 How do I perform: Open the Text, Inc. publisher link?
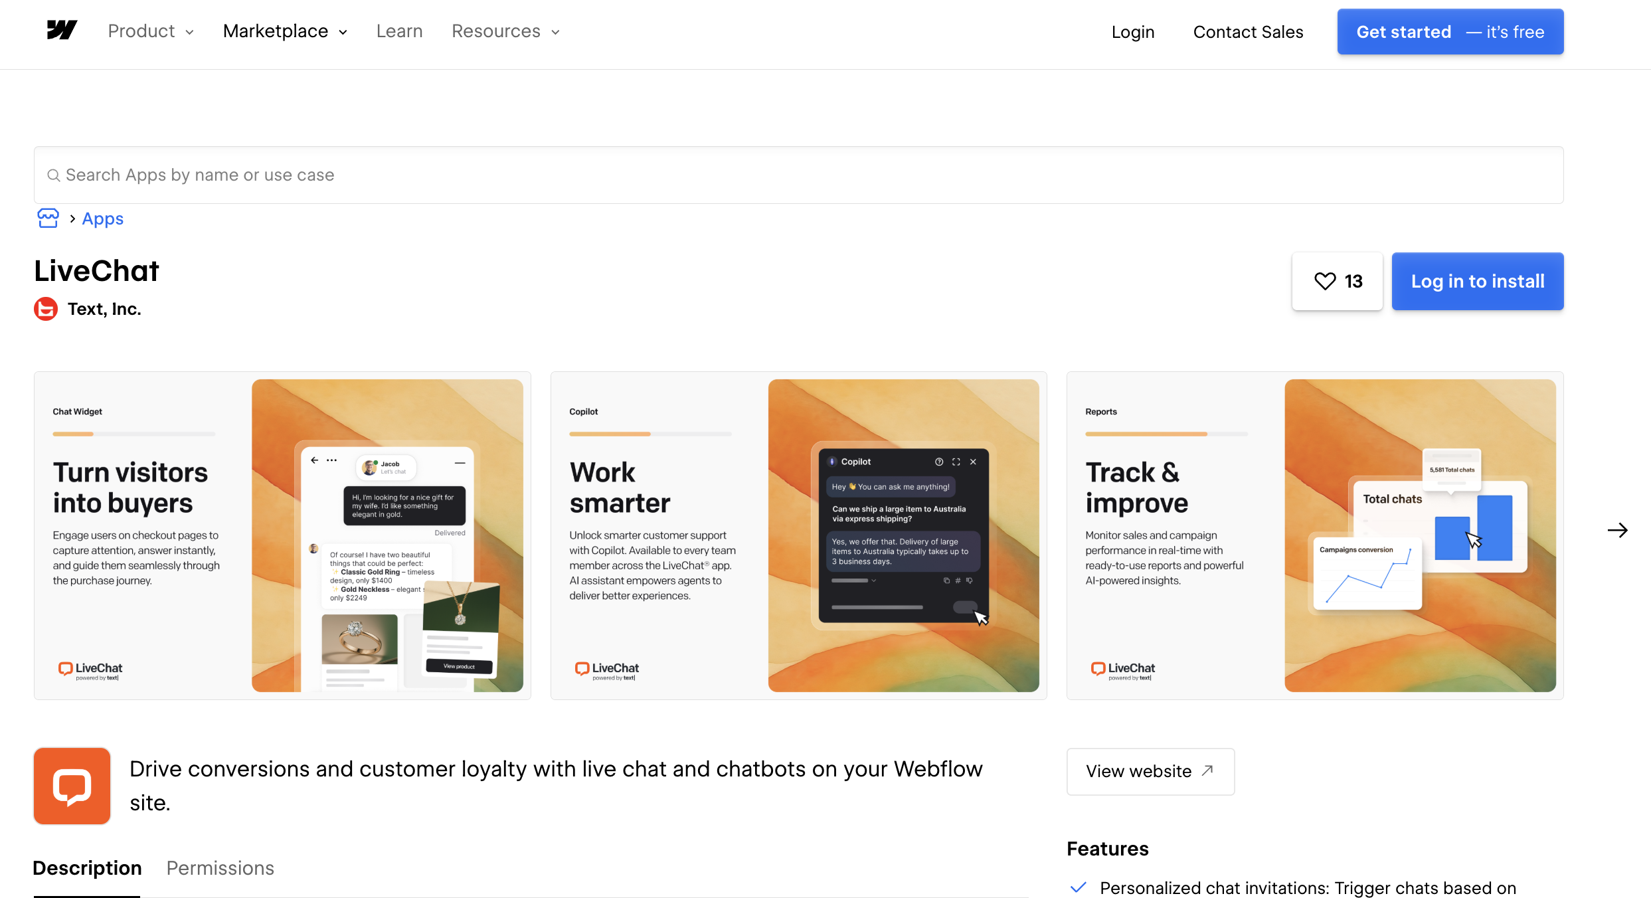coord(104,309)
